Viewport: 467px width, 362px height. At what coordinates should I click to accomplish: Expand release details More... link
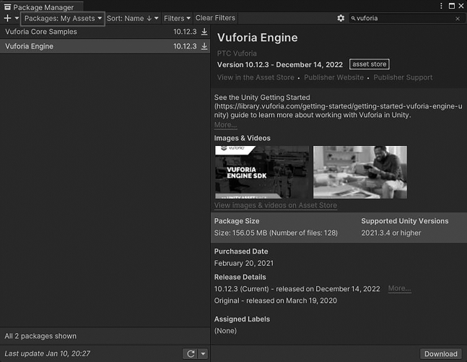[399, 288]
